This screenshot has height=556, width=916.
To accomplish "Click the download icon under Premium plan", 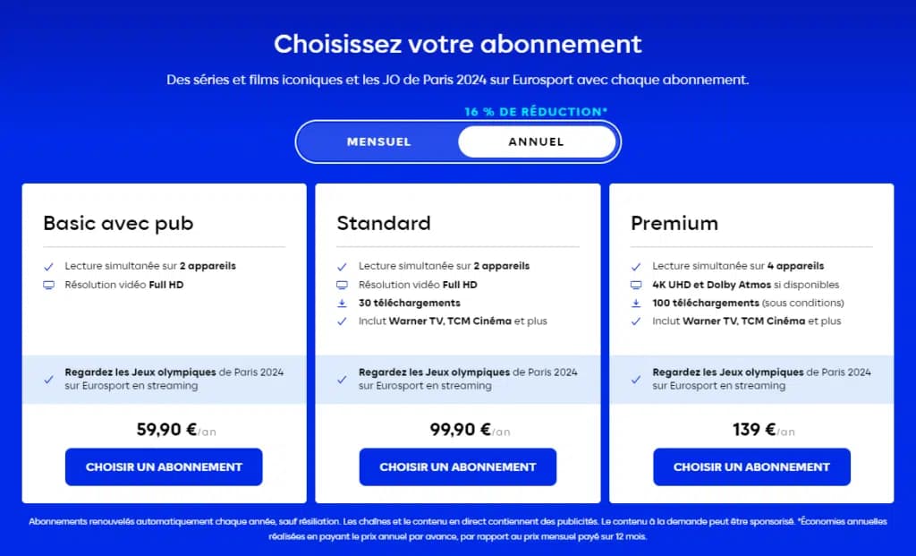I will (638, 303).
